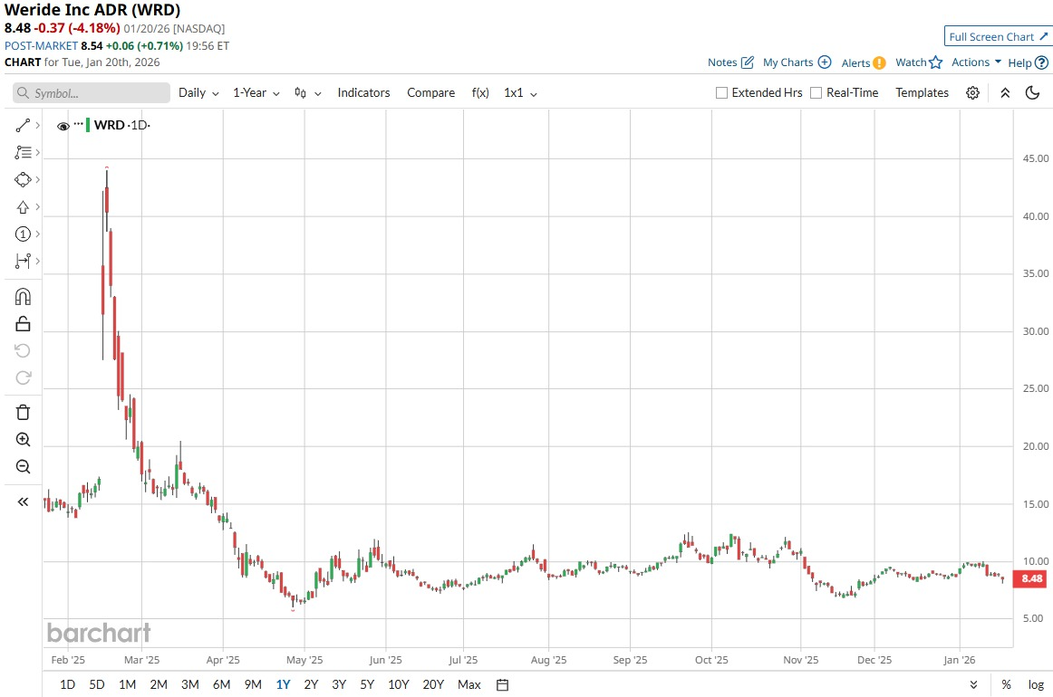Collapse the left drawing toolbar
Screen dimensions: 1053x697
click(x=23, y=501)
